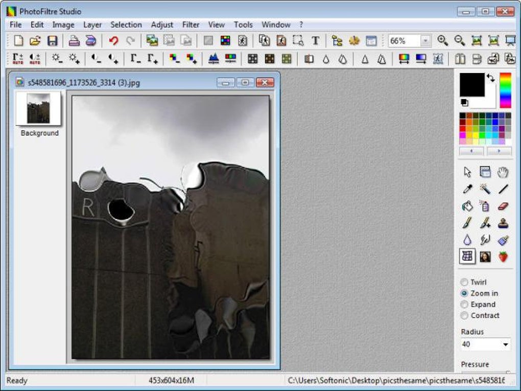This screenshot has width=521, height=391.
Task: Activate the Airbrush spray tool
Action: tap(484, 205)
